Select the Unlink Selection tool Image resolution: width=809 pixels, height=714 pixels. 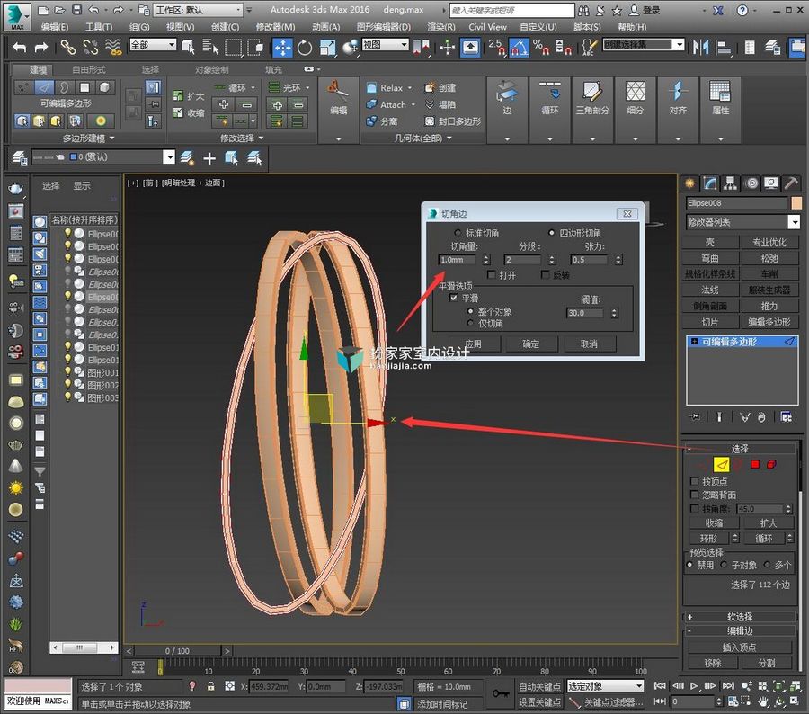[90, 48]
